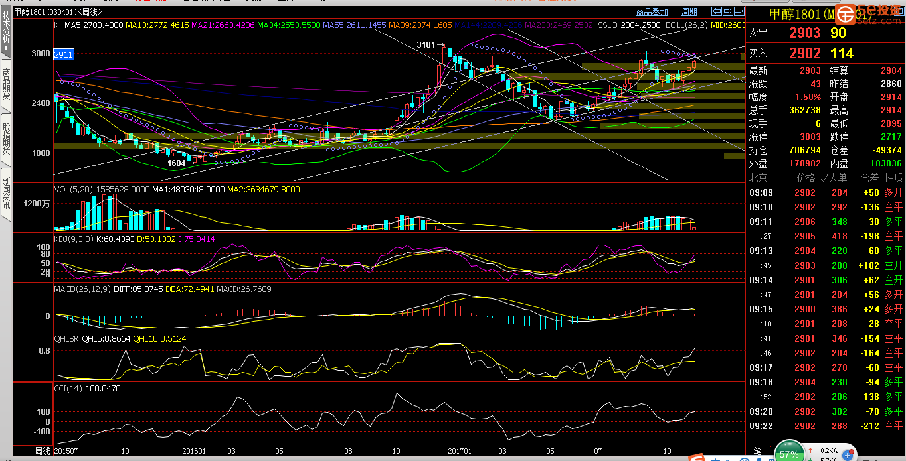Viewport: 906px width, 461px height.
Task: Click the 总手 362738 value
Action: pyautogui.click(x=804, y=110)
